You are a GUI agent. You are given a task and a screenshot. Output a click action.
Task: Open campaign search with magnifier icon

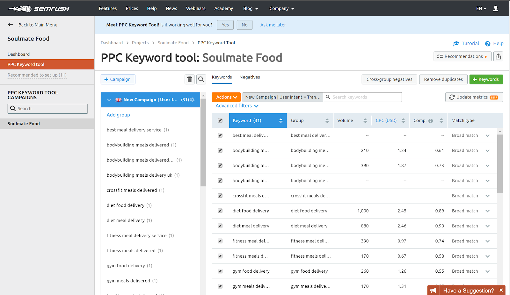click(201, 79)
